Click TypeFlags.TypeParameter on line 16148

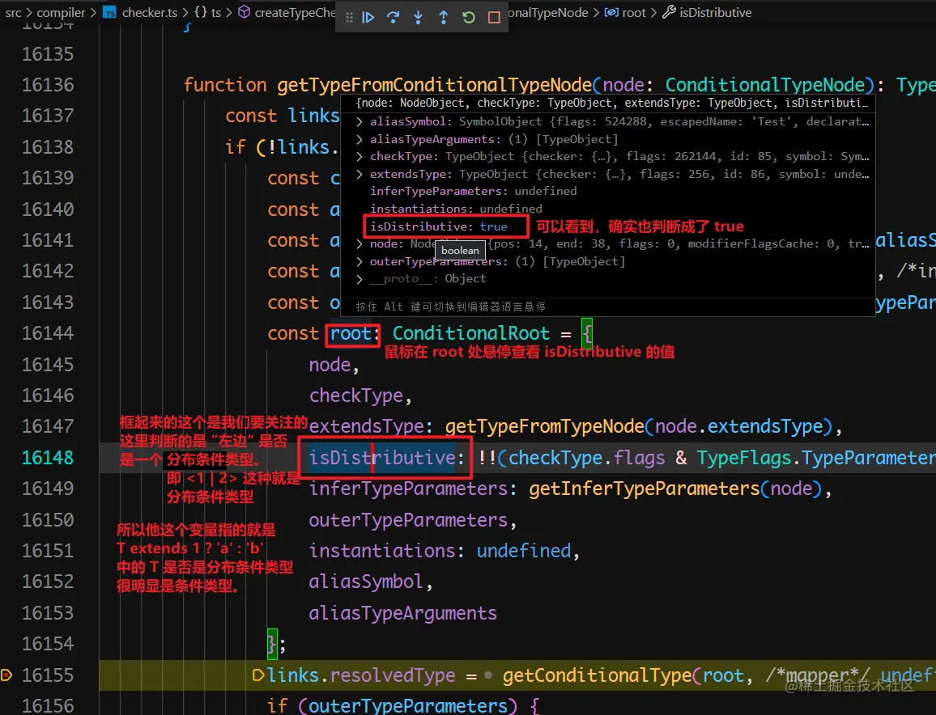pos(816,458)
